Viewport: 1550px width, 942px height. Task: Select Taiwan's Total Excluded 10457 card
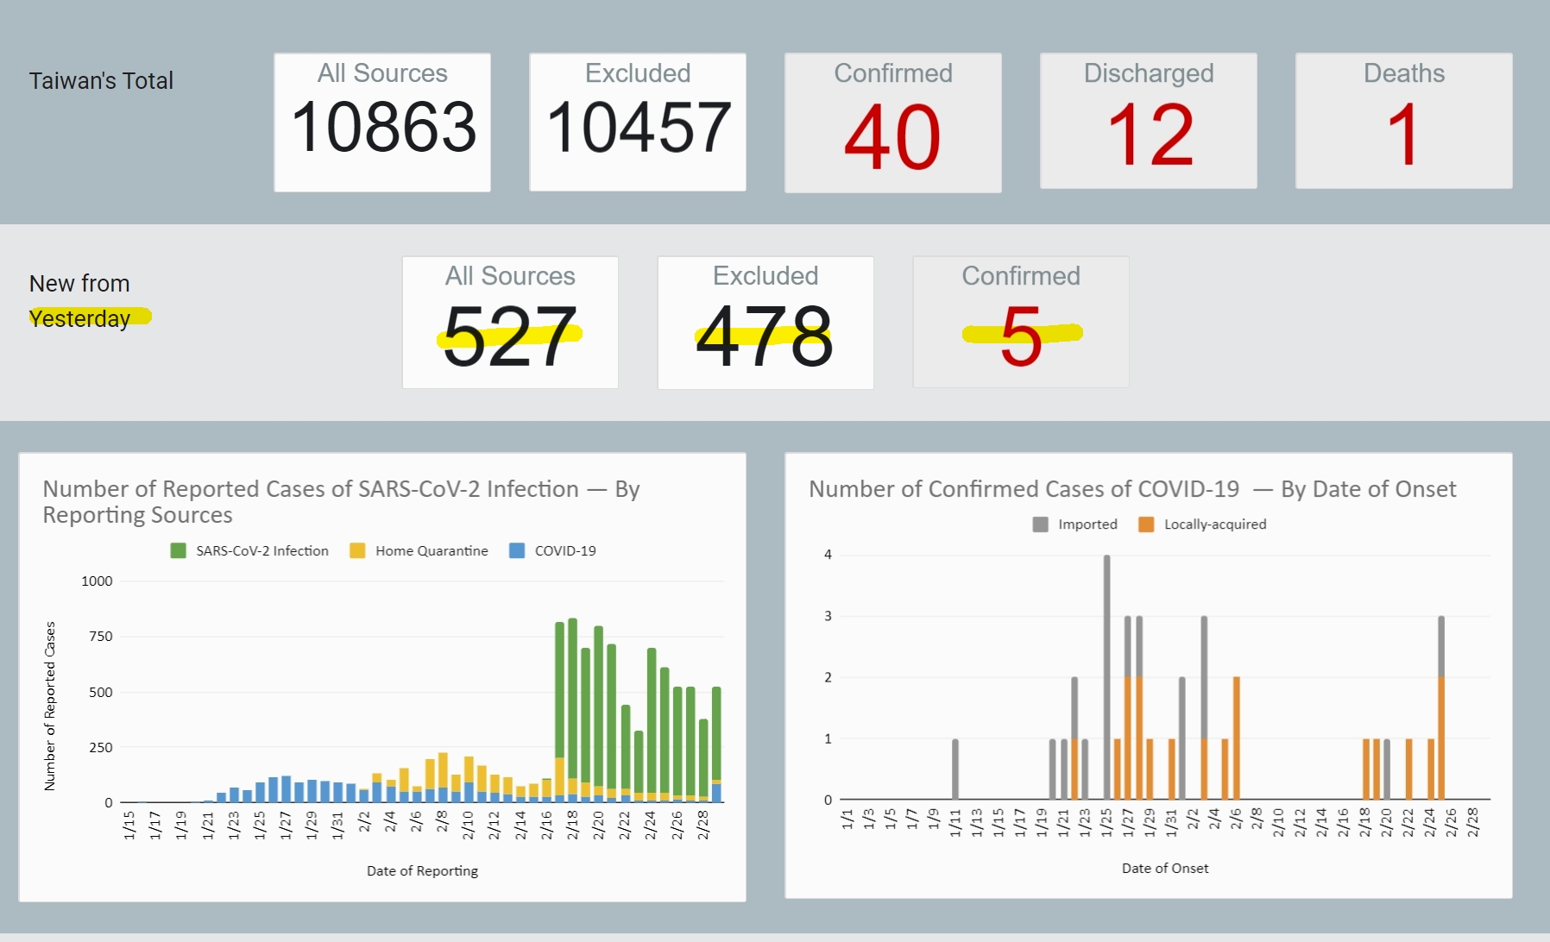coord(638,122)
